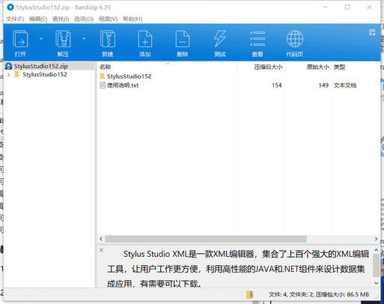The height and width of the screenshot is (304, 384).
Task: Open the 查找(I) menu
Action: click(x=61, y=19)
